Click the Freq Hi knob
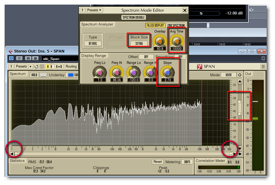275x185 pixels. [x=117, y=72]
